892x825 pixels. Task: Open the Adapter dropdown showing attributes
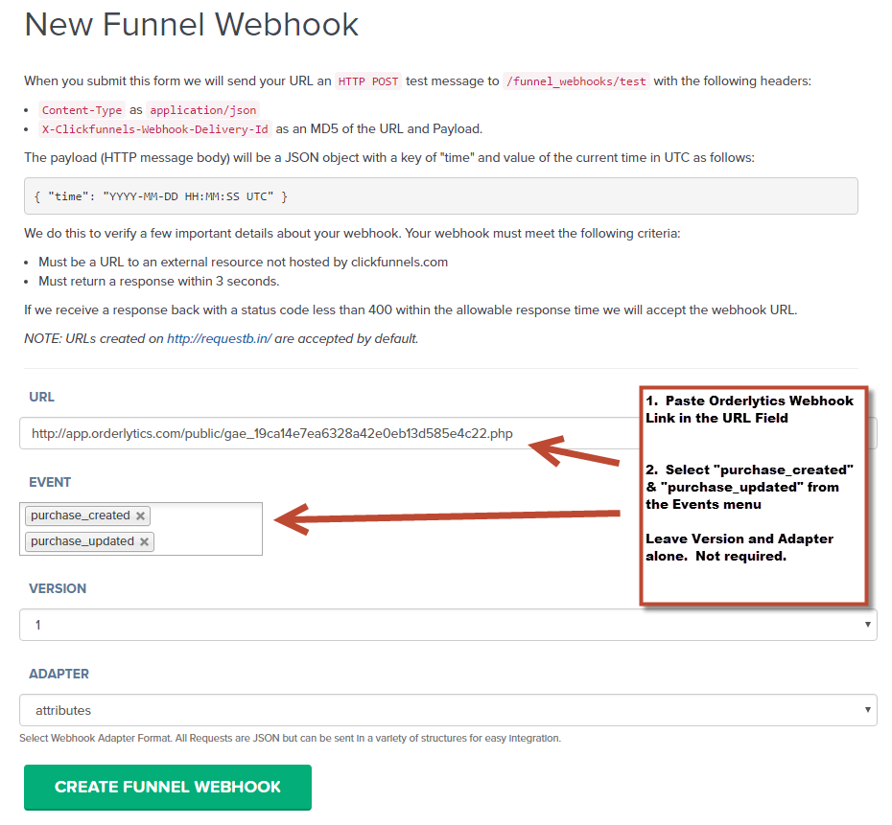448,710
